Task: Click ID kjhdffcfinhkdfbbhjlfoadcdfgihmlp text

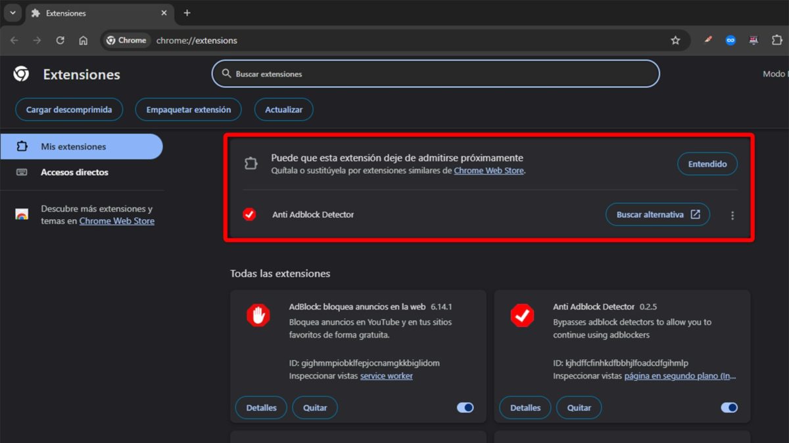Action: coord(621,363)
